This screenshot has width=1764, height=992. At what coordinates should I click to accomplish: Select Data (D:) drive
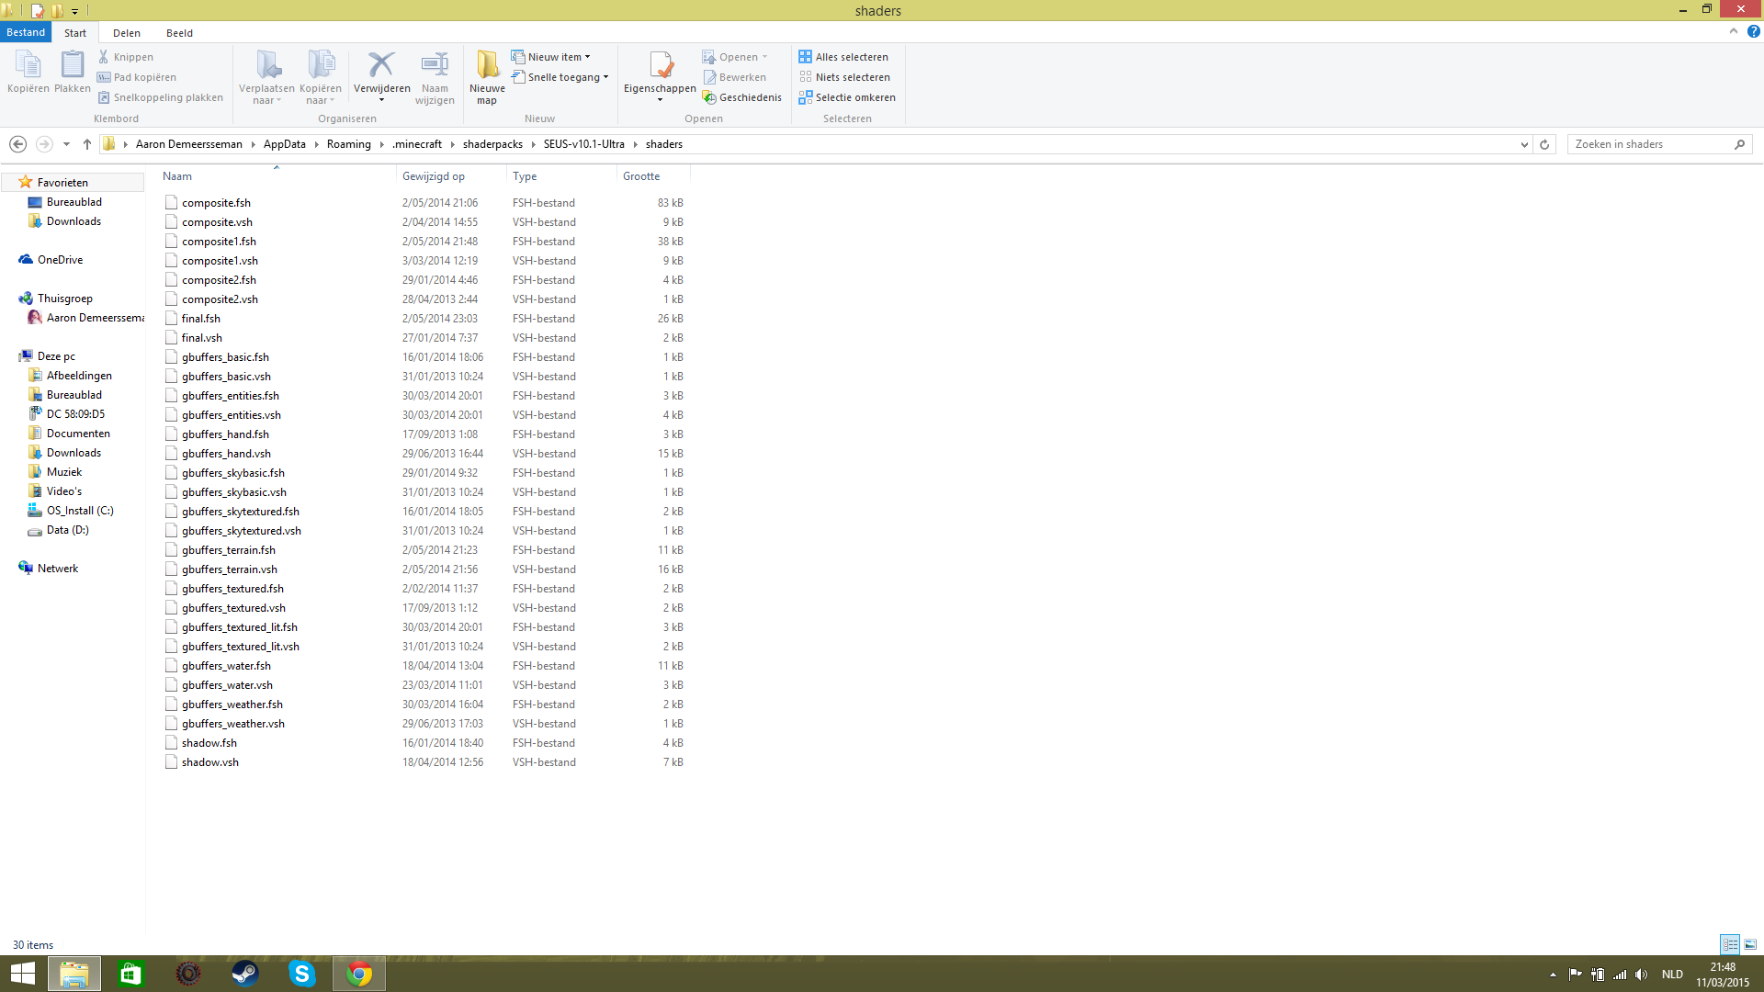click(x=67, y=530)
